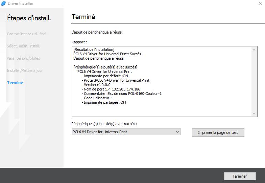Screen dimensions: 265x183
Task: Click the Terminer button
Action: pyautogui.click(x=240, y=176)
